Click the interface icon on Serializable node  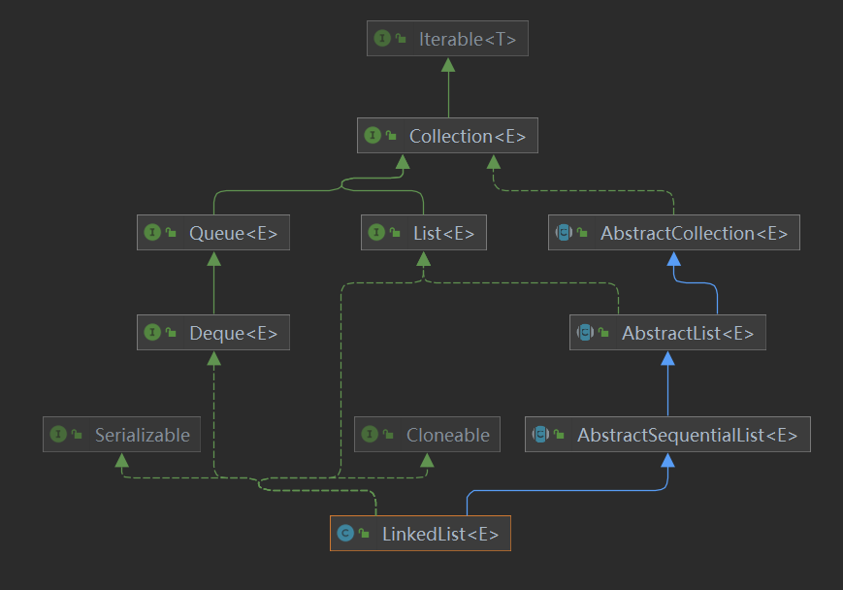(x=58, y=434)
